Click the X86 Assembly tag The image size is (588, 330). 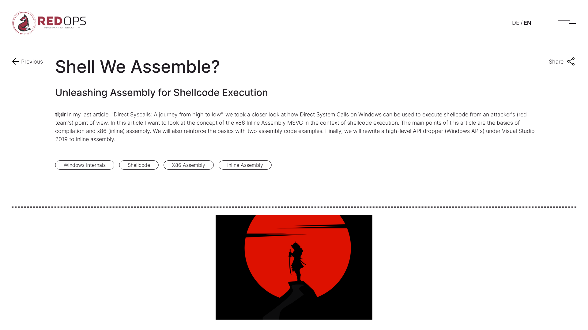click(189, 165)
